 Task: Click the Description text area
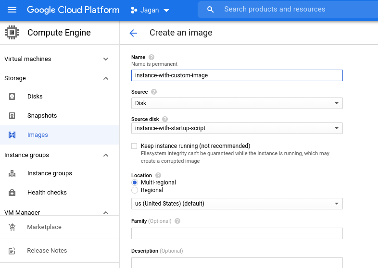237,263
